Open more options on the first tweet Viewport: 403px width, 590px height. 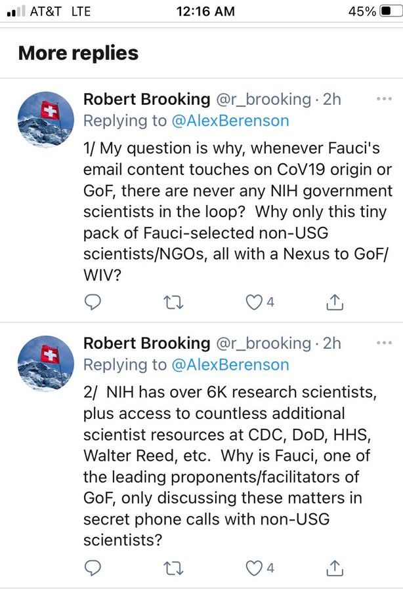click(x=383, y=100)
